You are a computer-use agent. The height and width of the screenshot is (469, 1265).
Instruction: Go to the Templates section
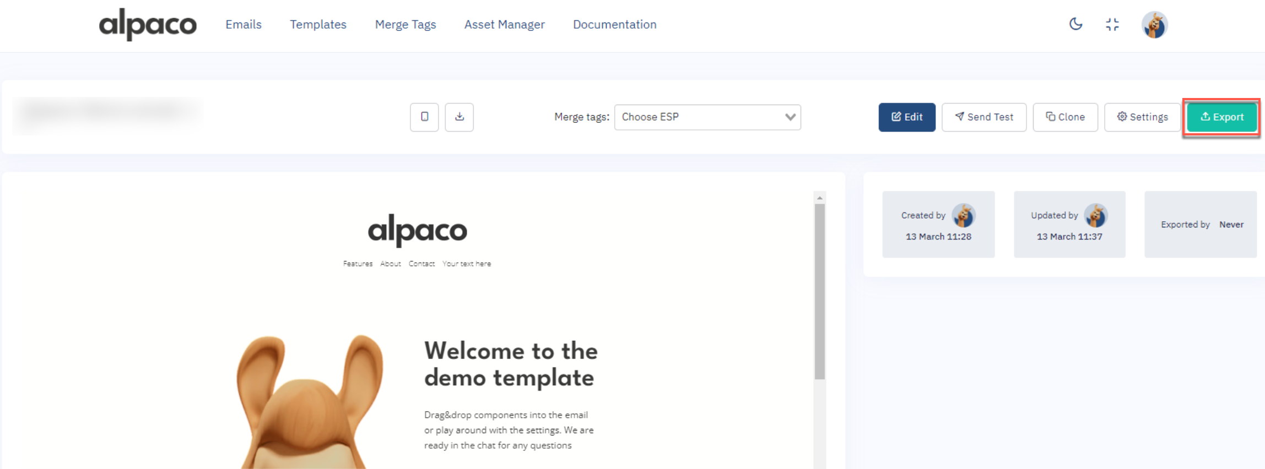point(318,24)
